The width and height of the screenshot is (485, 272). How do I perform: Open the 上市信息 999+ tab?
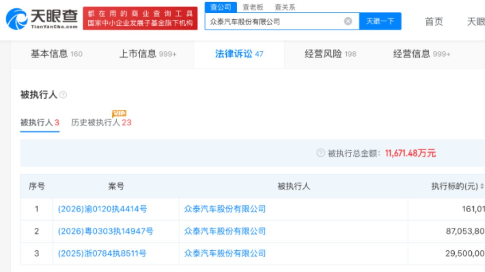tap(148, 54)
